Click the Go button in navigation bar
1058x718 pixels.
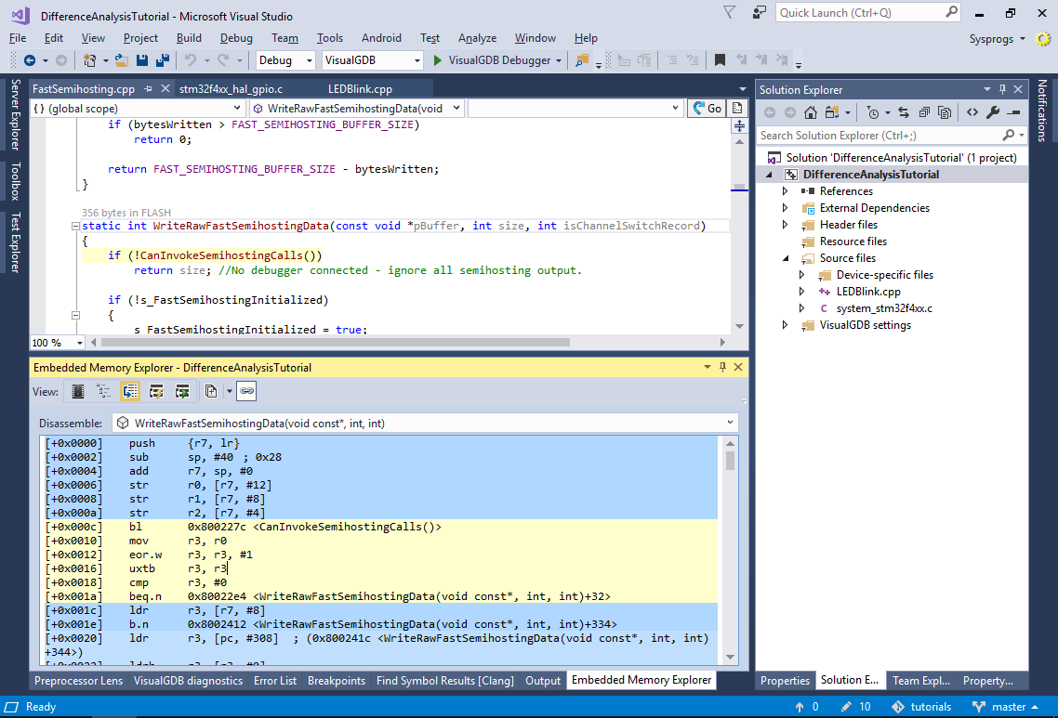(x=708, y=109)
